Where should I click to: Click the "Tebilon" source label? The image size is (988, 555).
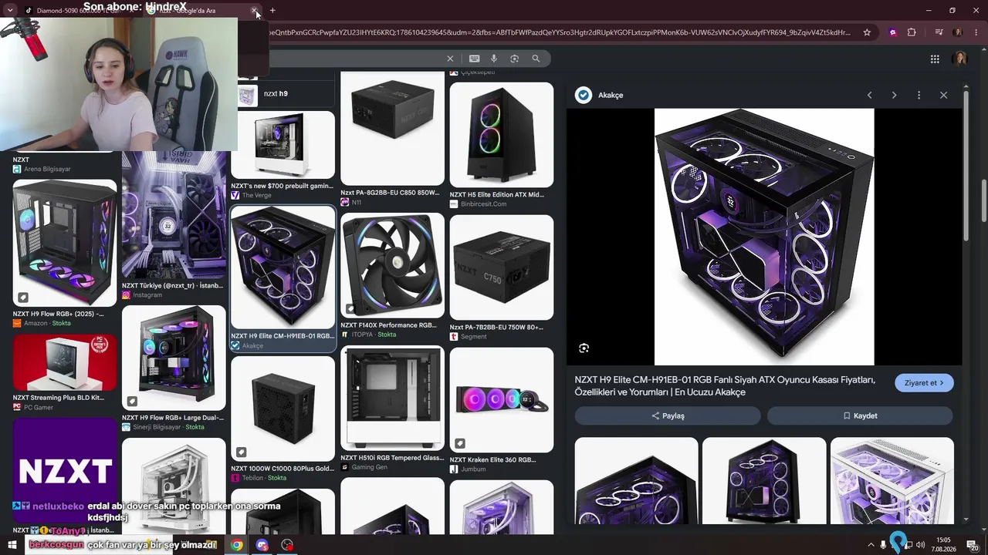point(252,478)
